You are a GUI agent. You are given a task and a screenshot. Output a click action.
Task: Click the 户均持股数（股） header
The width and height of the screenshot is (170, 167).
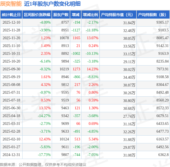153,15
